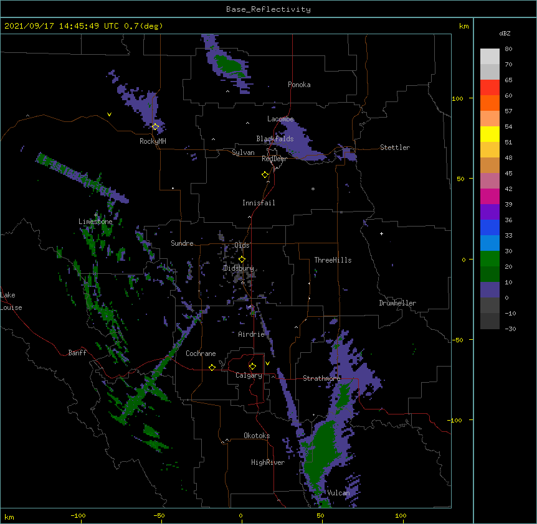Click the Ponoka city label
This screenshot has width=537, height=524.
299,85
